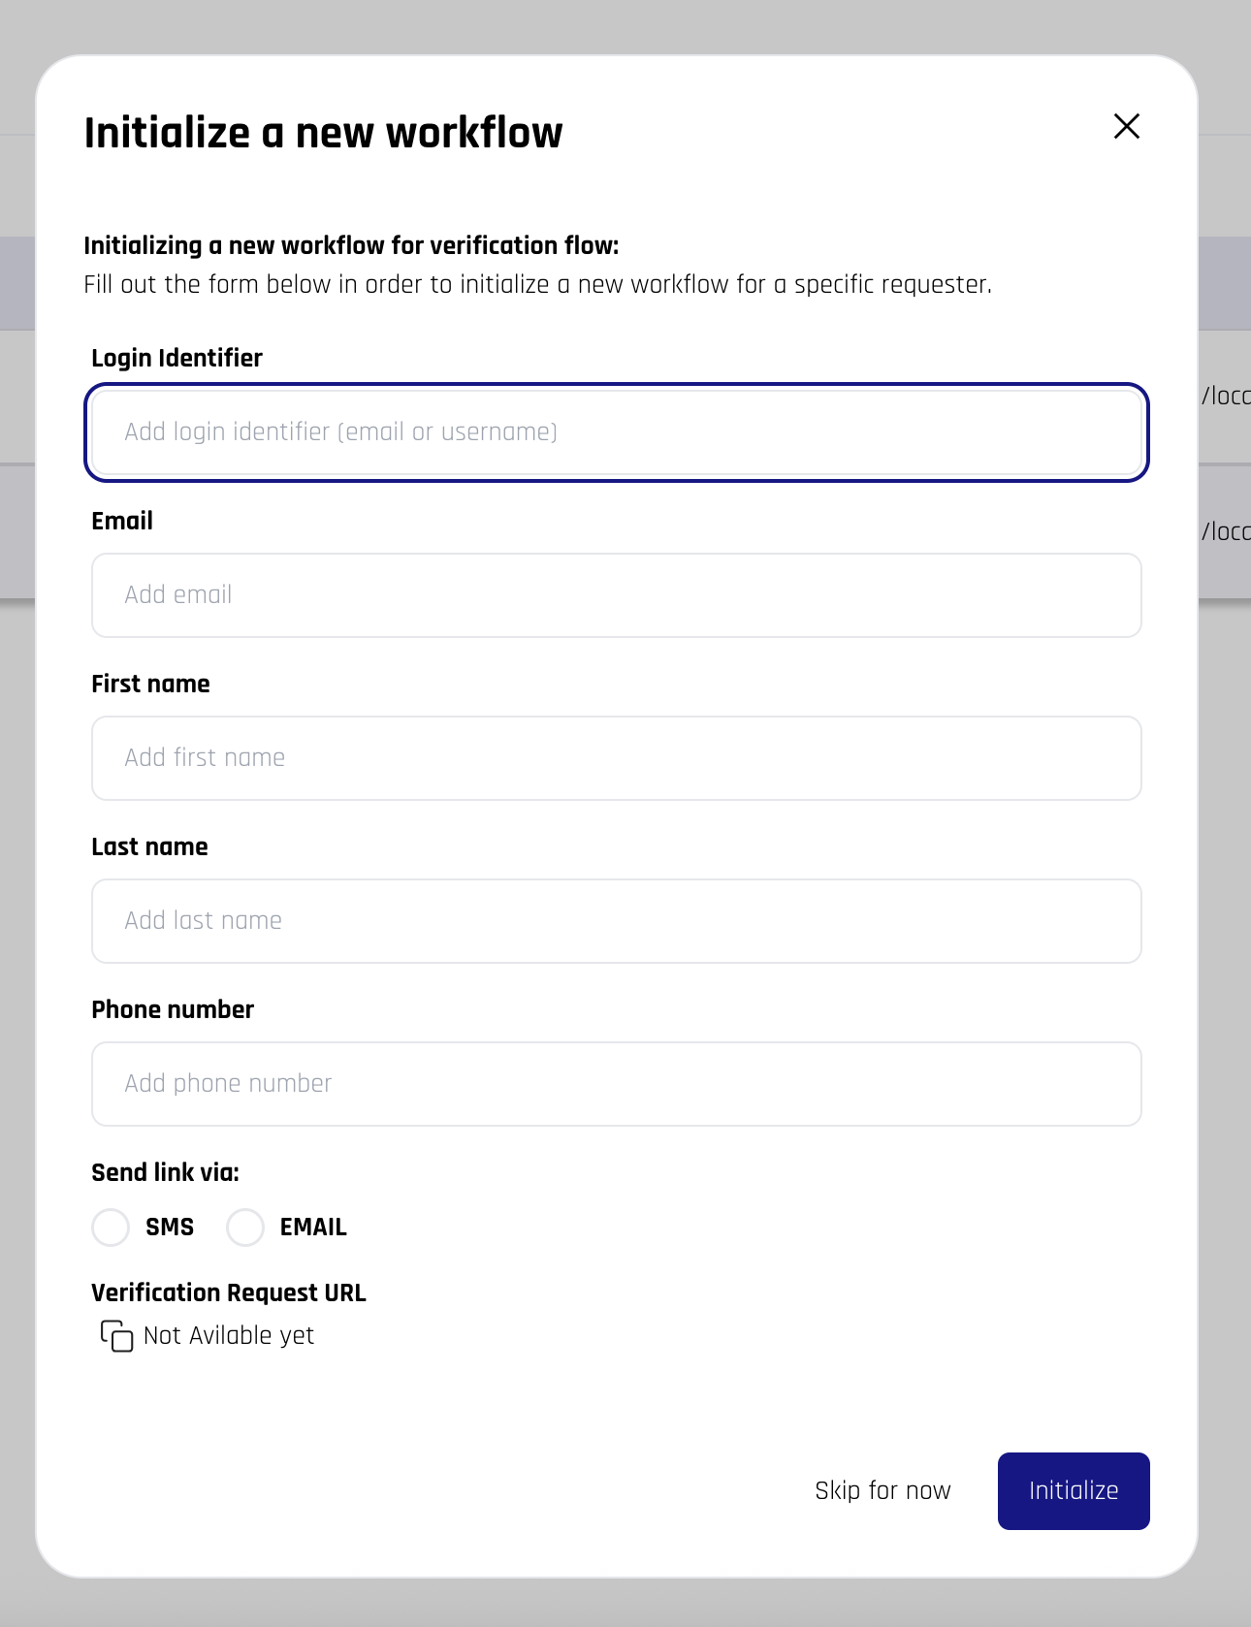Focus the Add email field

click(x=617, y=595)
